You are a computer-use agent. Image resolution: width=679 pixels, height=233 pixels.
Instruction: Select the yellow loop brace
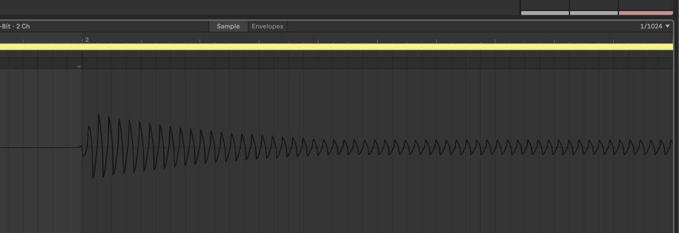[337, 47]
